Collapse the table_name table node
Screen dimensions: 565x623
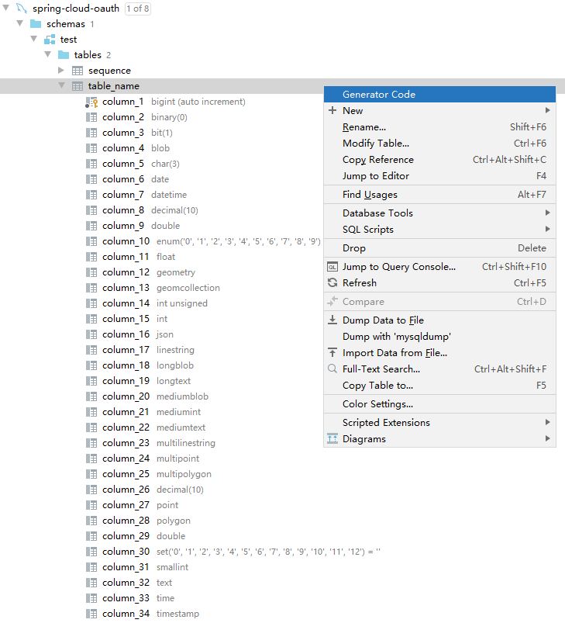pos(62,85)
